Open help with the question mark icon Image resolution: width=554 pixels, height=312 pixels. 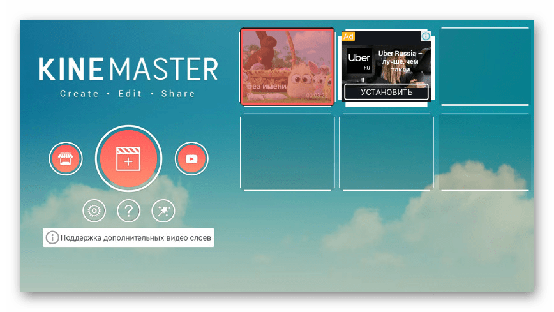click(x=128, y=211)
